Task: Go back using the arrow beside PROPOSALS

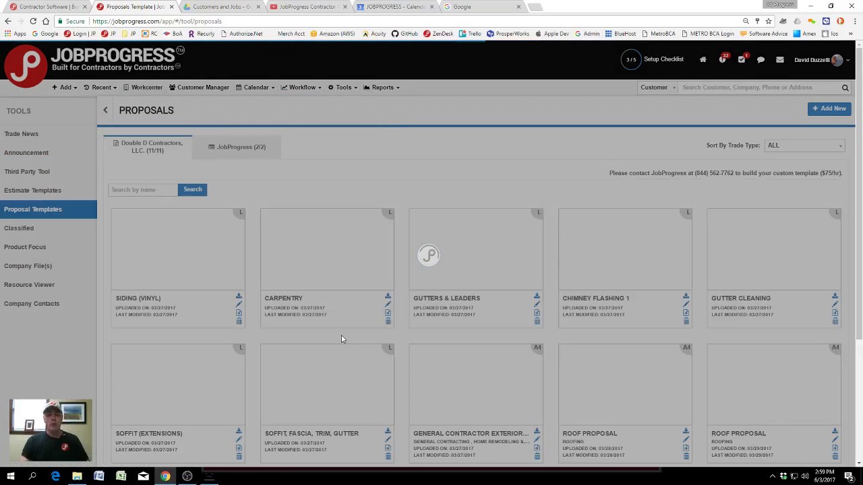Action: click(x=105, y=110)
